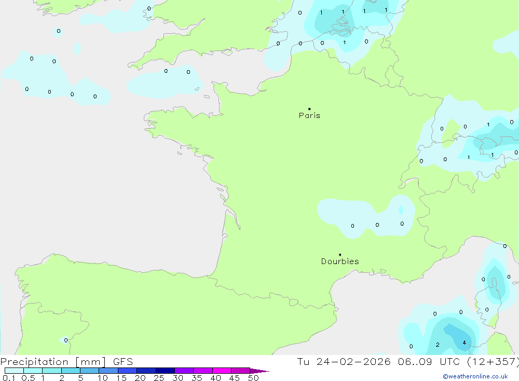Viewport: 519px width, 381px height.
Task: Click the date text 24-02-2026
Action: click(x=353, y=361)
